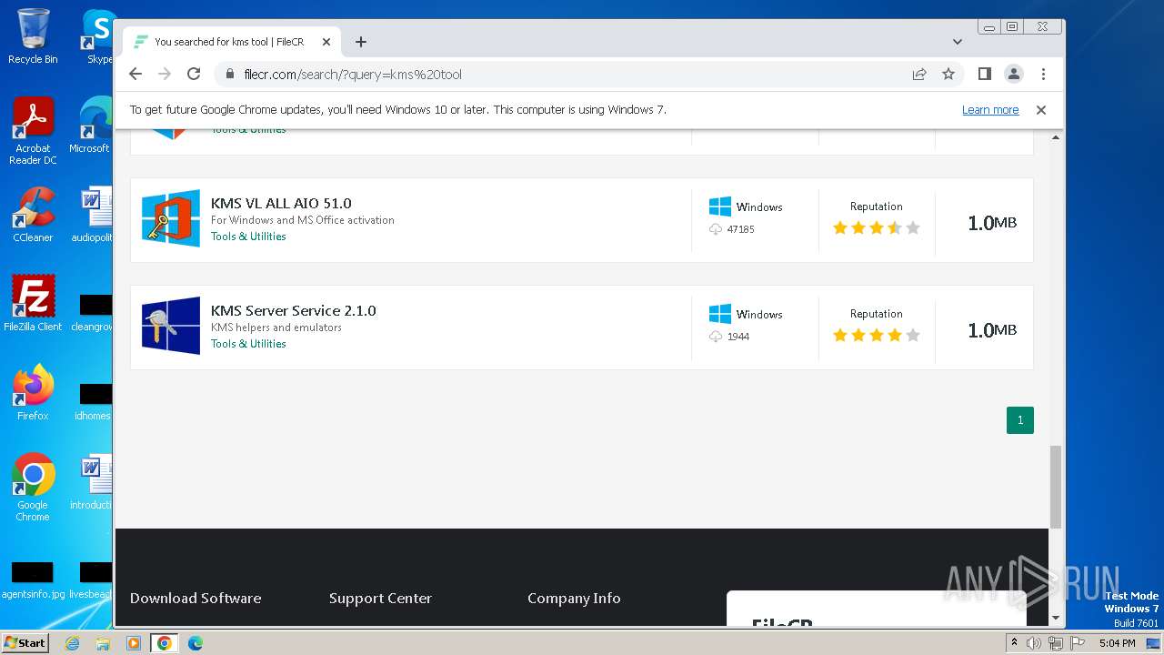
Task: Select pagination page 1 button
Action: [1020, 420]
